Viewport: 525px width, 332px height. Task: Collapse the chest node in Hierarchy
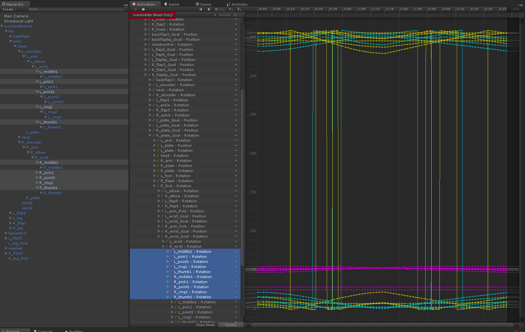pos(15,46)
